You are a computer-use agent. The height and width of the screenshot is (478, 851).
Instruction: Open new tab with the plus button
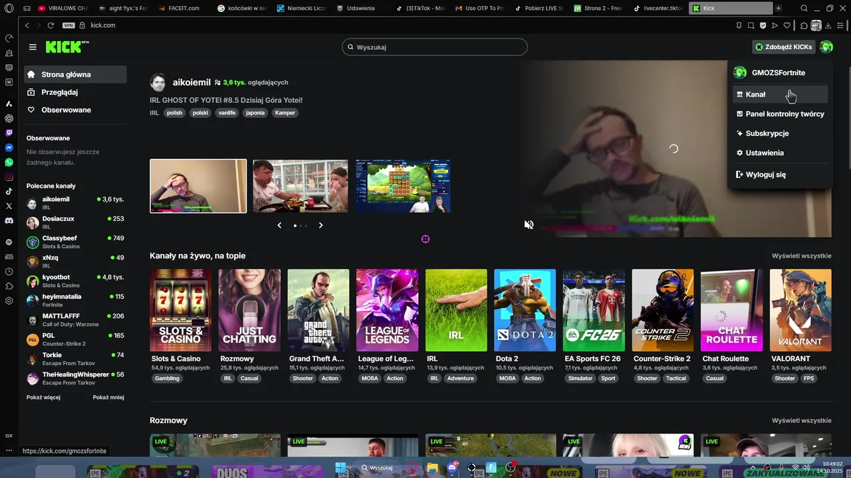click(779, 8)
